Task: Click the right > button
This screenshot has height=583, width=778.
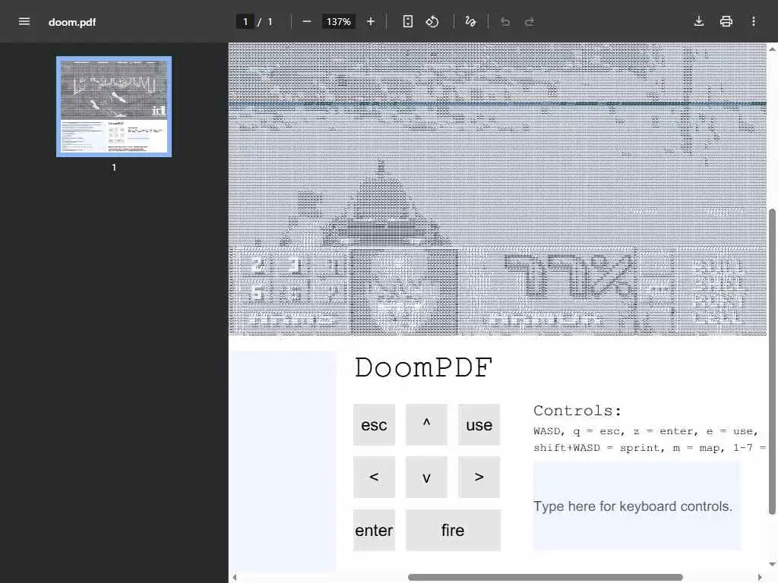Action: 479,477
